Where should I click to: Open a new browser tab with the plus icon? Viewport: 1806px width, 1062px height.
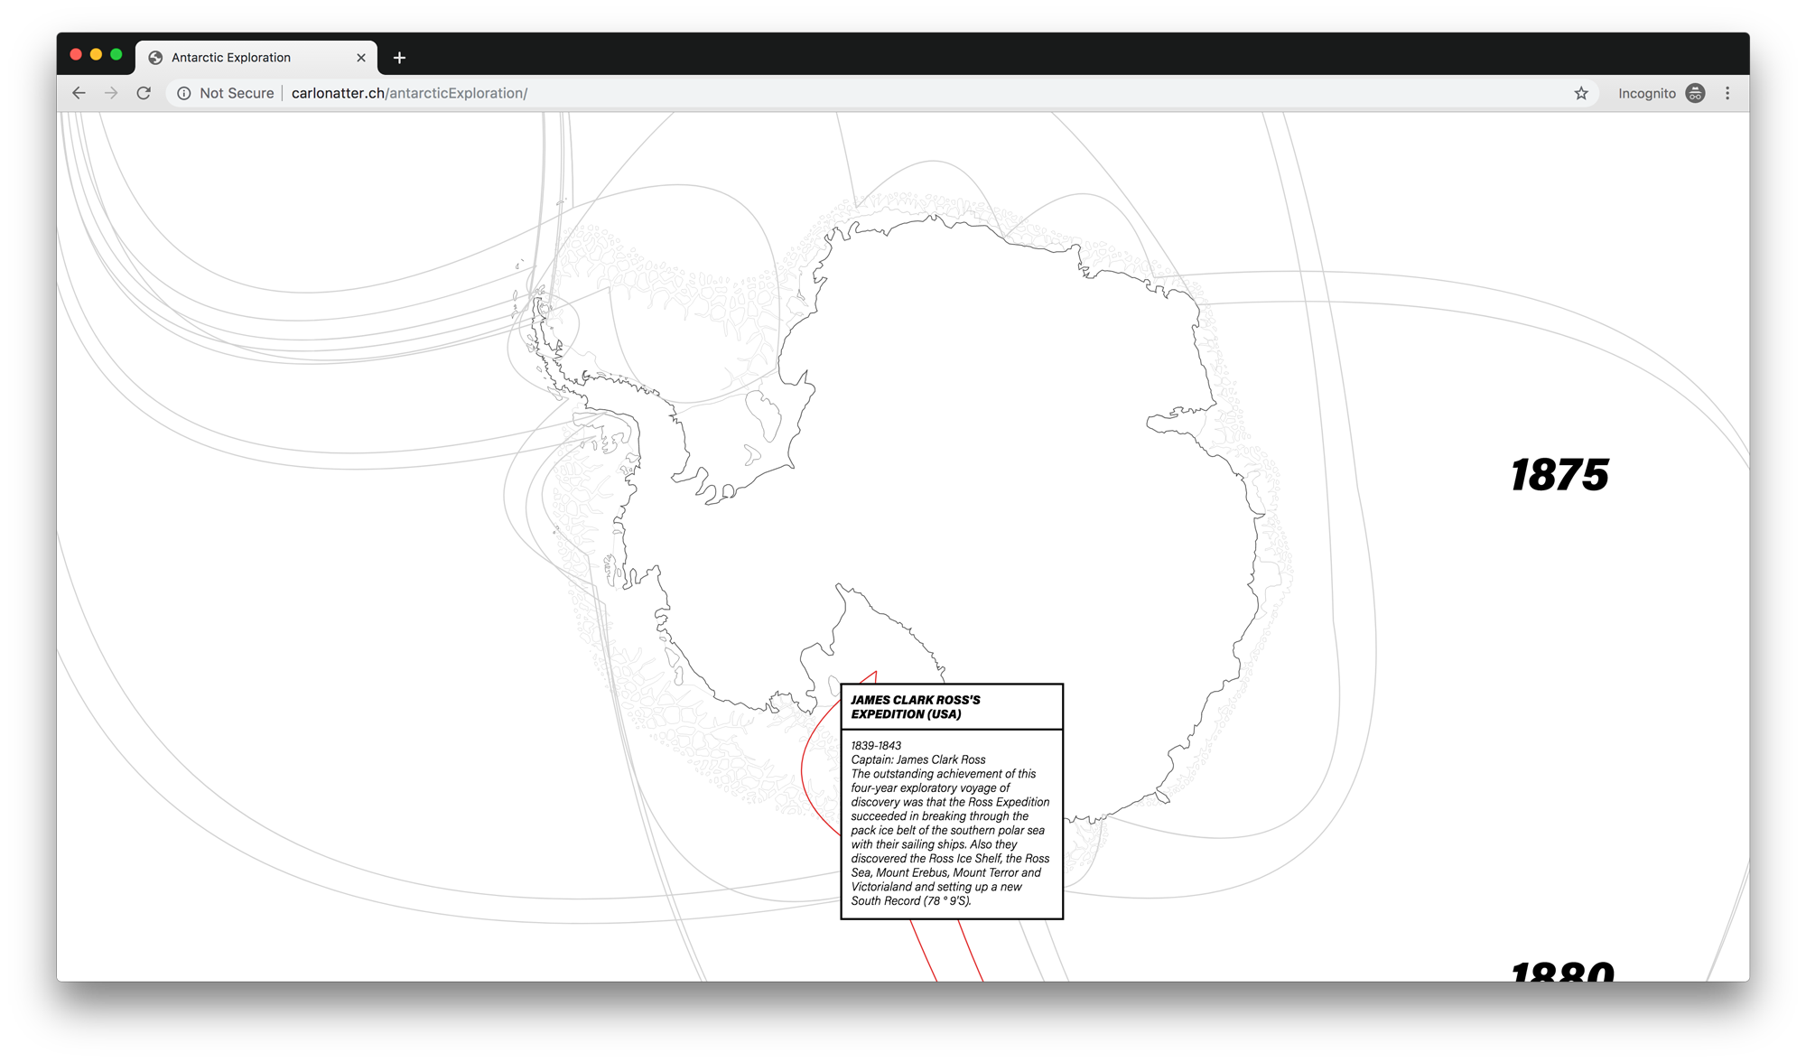(399, 57)
